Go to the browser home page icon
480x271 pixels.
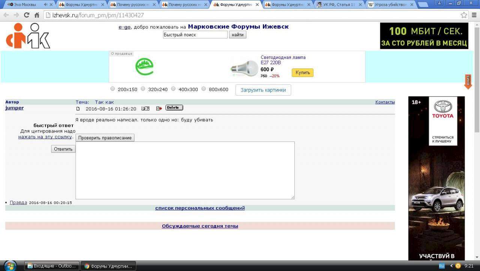37,15
